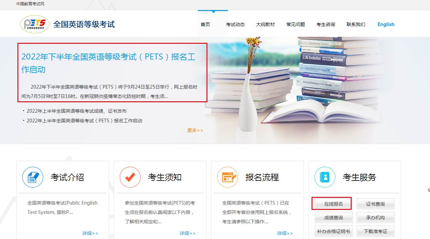The width and height of the screenshot is (430, 239).
Task: Open the 联系我们 page
Action: (x=356, y=24)
